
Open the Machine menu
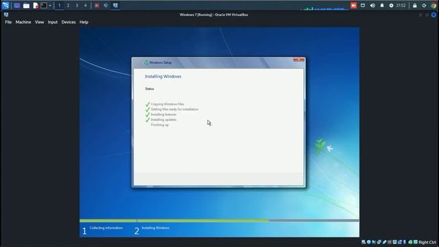pos(23,22)
